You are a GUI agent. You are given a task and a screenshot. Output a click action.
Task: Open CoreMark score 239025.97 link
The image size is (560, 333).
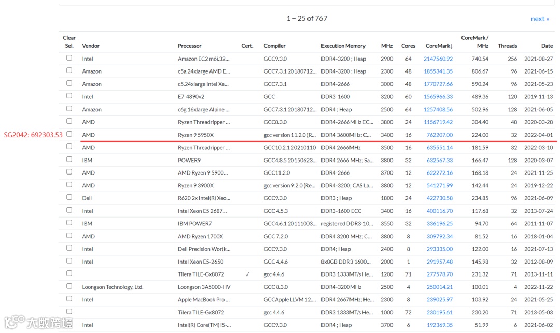pos(440,299)
